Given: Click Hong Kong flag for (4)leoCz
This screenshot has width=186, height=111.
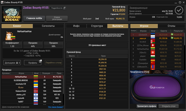Looking at the screenshot, I should click(x=153, y=52).
